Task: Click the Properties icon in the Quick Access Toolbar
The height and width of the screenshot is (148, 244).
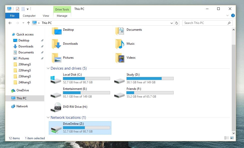Action: coord(18,9)
